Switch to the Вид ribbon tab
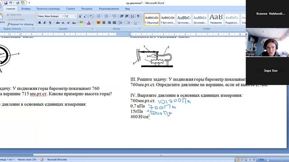This screenshot has height=162, width=289. 127,9
